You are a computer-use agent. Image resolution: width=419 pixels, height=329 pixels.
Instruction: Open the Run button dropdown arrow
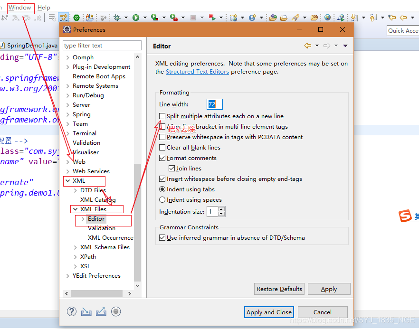[145, 18]
